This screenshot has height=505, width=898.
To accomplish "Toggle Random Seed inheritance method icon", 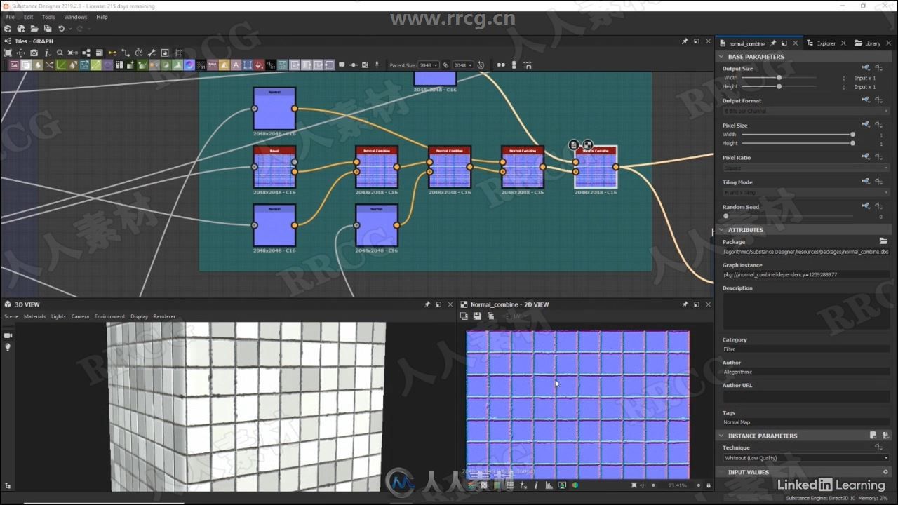I will (866, 206).
